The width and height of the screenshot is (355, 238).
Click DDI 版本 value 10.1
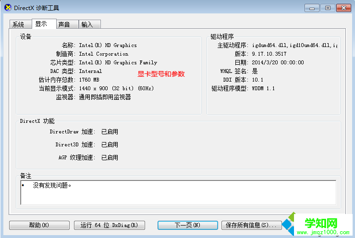coord(257,80)
